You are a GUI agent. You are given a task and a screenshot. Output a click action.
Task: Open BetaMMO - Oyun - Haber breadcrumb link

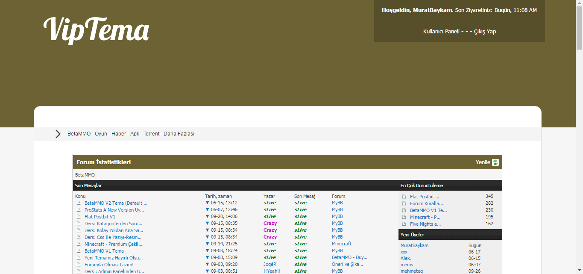coord(131,134)
